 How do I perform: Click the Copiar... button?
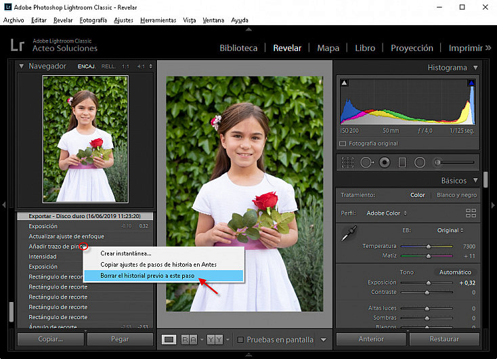pyautogui.click(x=51, y=339)
